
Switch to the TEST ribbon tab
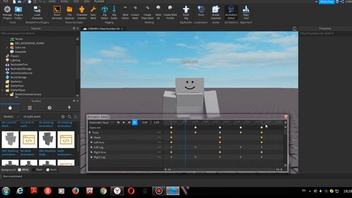pos(76,1)
